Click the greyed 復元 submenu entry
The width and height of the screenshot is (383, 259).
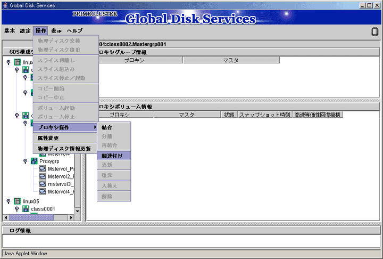pos(114,175)
